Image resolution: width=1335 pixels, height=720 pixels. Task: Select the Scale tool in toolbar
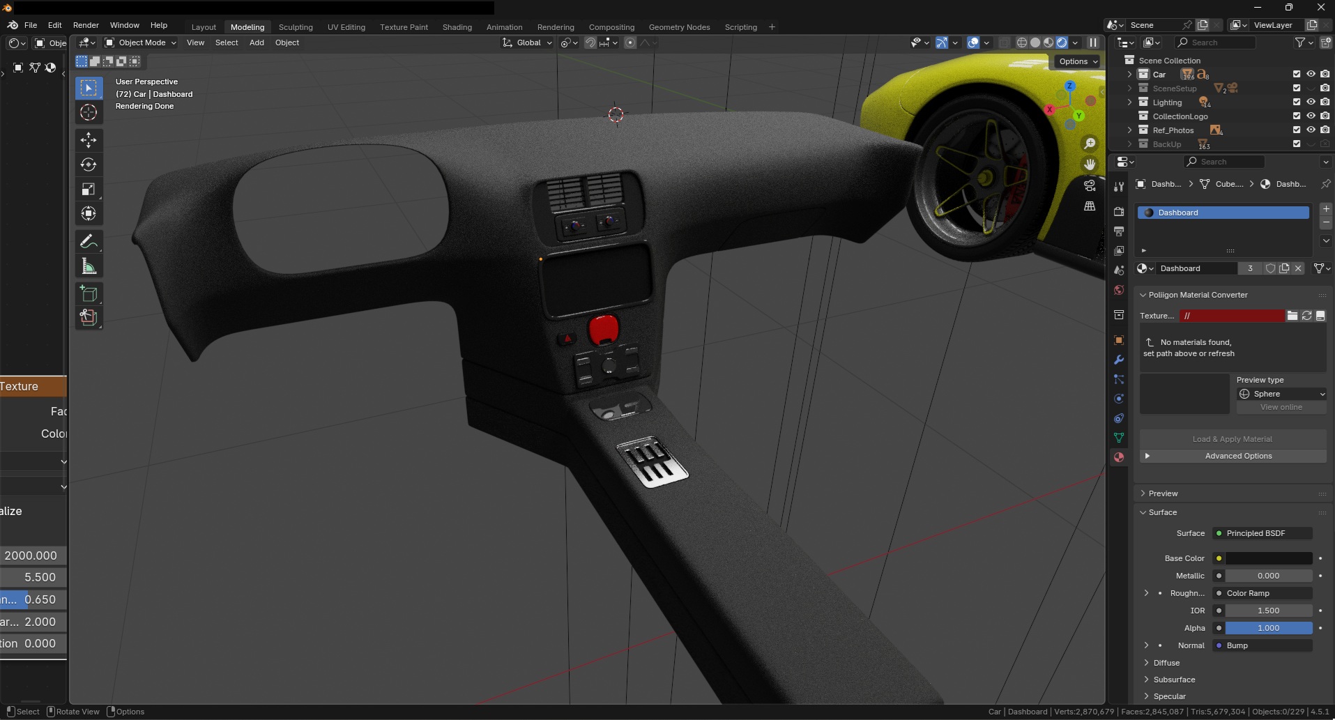point(89,190)
